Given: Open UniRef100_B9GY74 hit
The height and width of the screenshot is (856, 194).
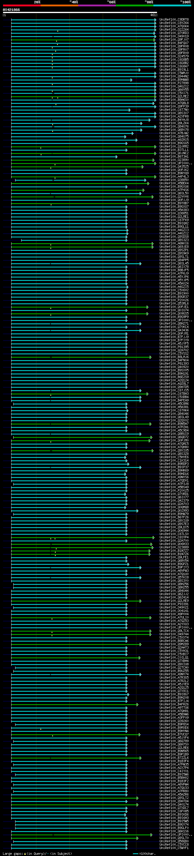Looking at the screenshot, I should click(x=174, y=824).
